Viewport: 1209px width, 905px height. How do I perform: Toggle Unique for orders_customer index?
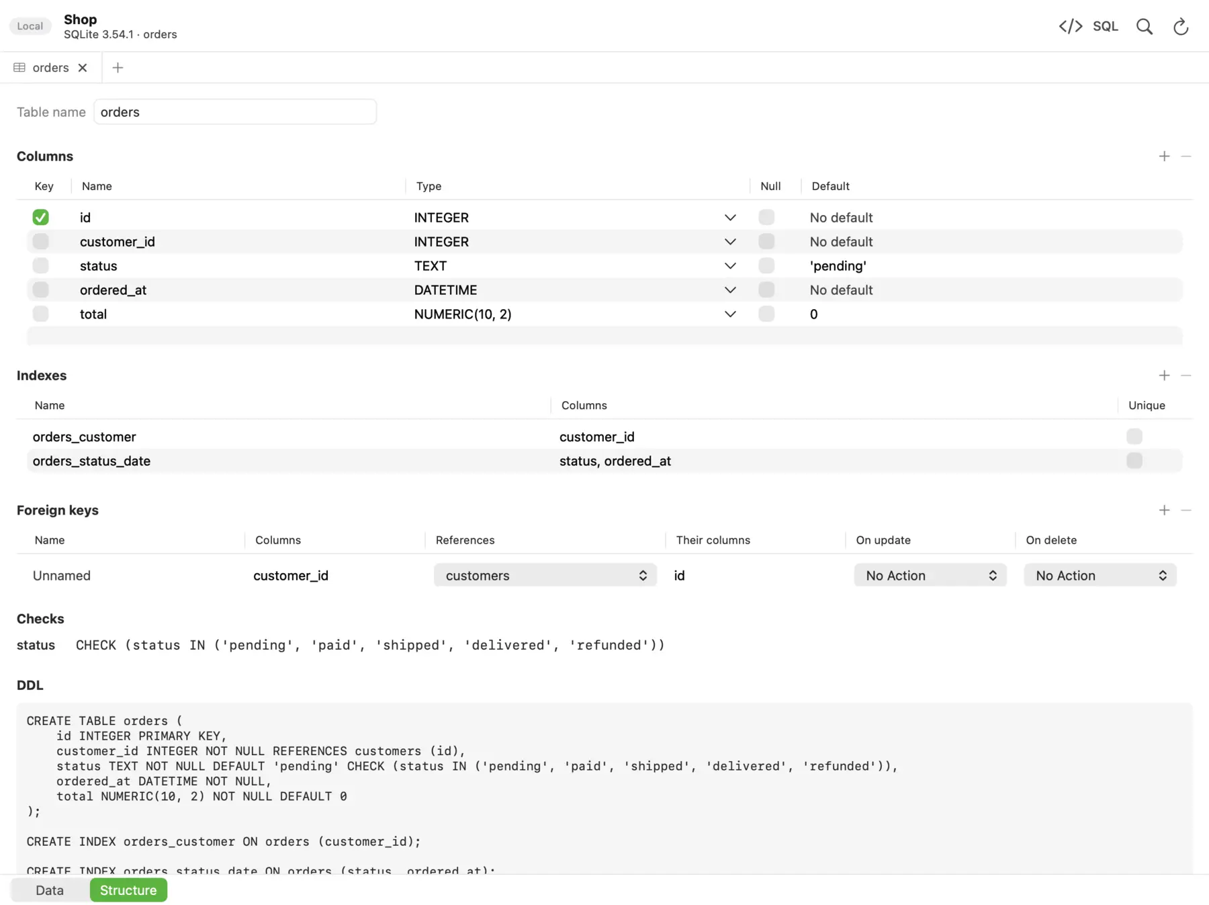(x=1134, y=437)
